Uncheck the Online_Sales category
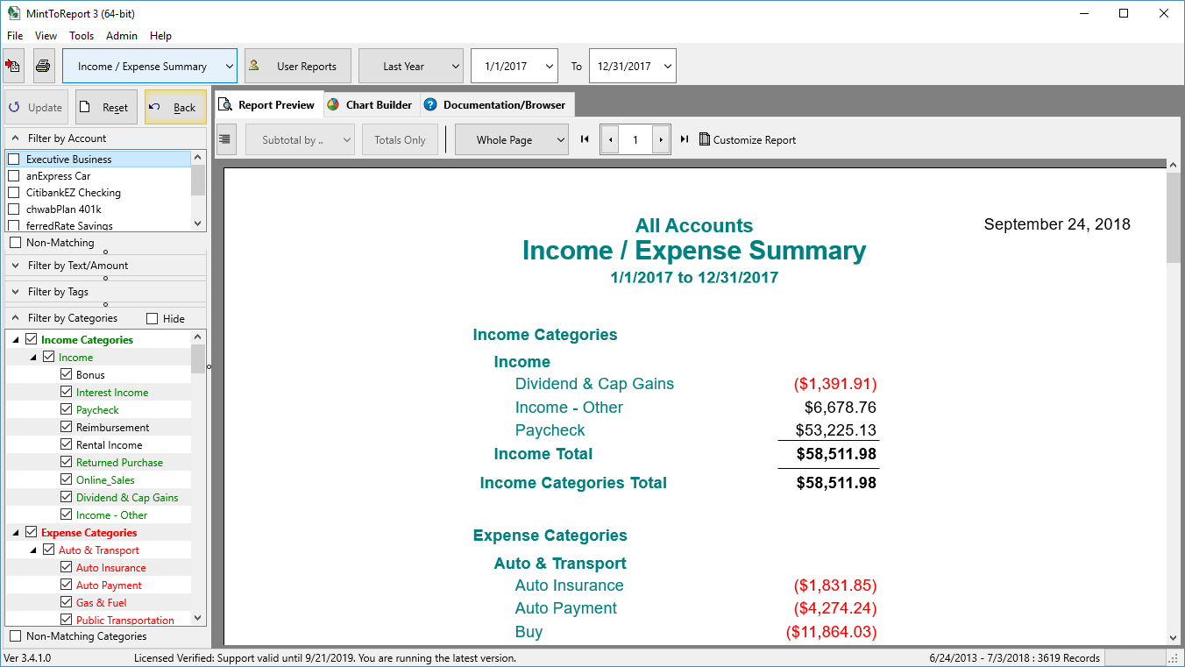Screen dimensions: 1185x667 coord(67,479)
